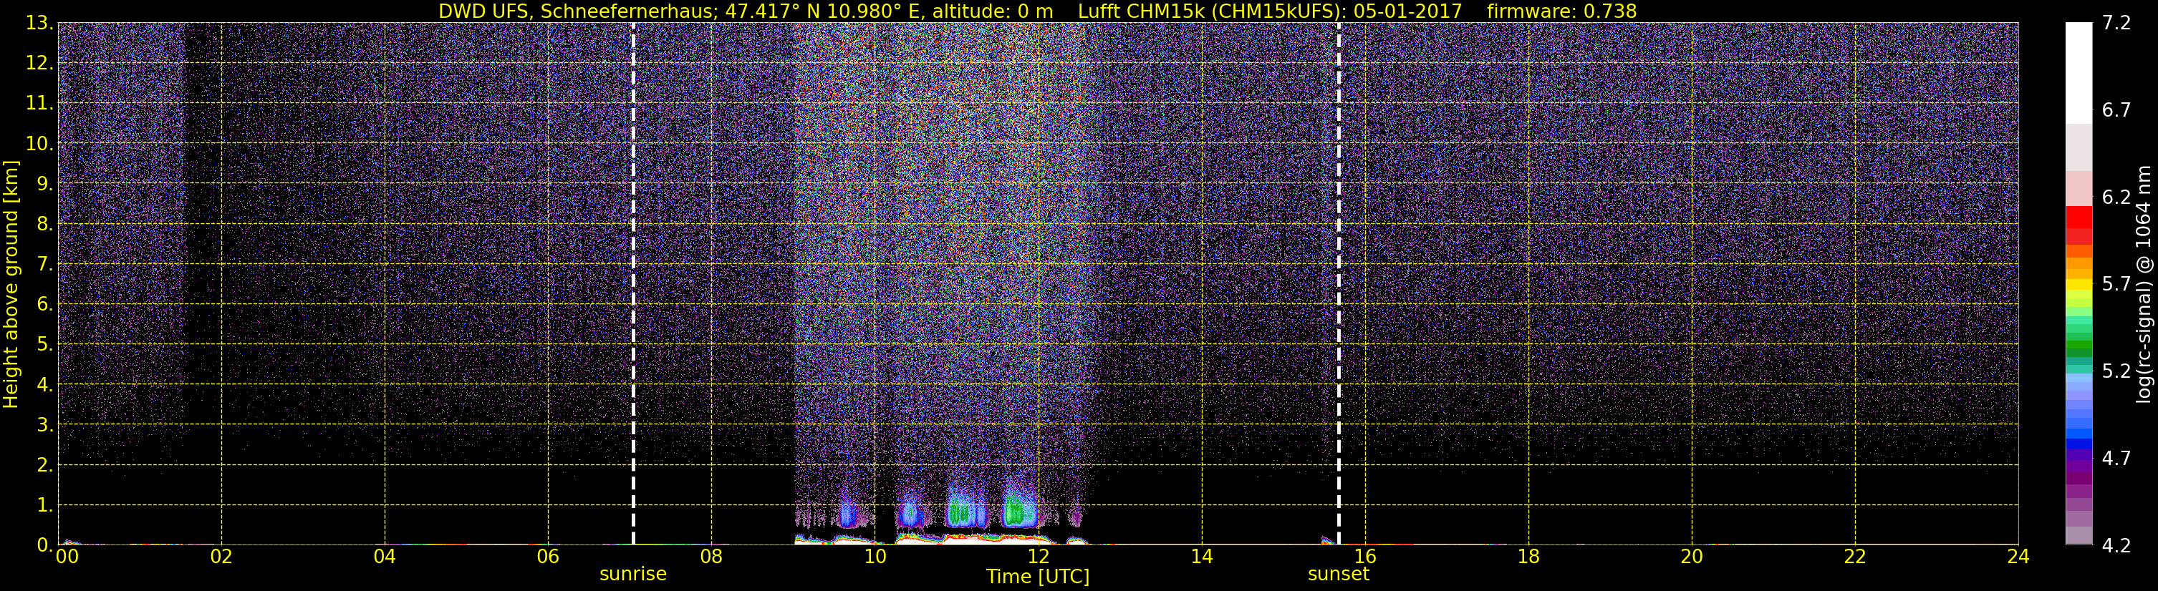The height and width of the screenshot is (591, 2158).
Task: Click the time axis tick '18'
Action: click(x=1528, y=557)
